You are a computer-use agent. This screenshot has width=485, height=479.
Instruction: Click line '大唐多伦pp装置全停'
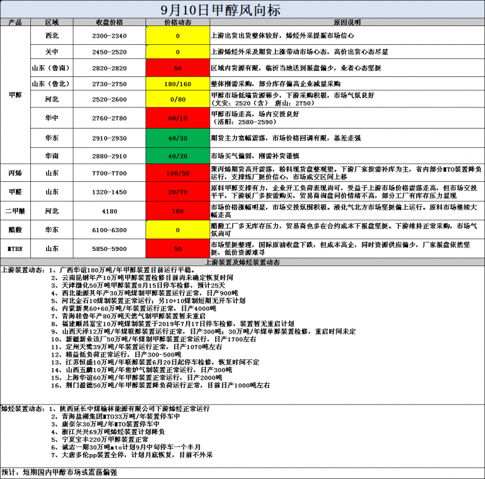point(94,455)
